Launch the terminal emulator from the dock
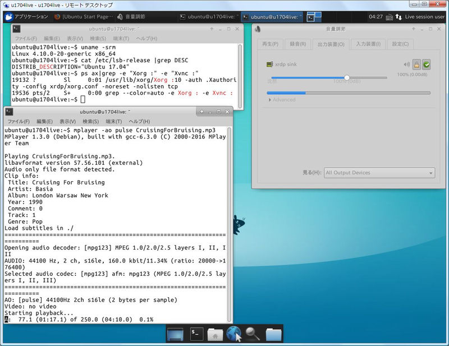449x346 pixels. pos(196,334)
